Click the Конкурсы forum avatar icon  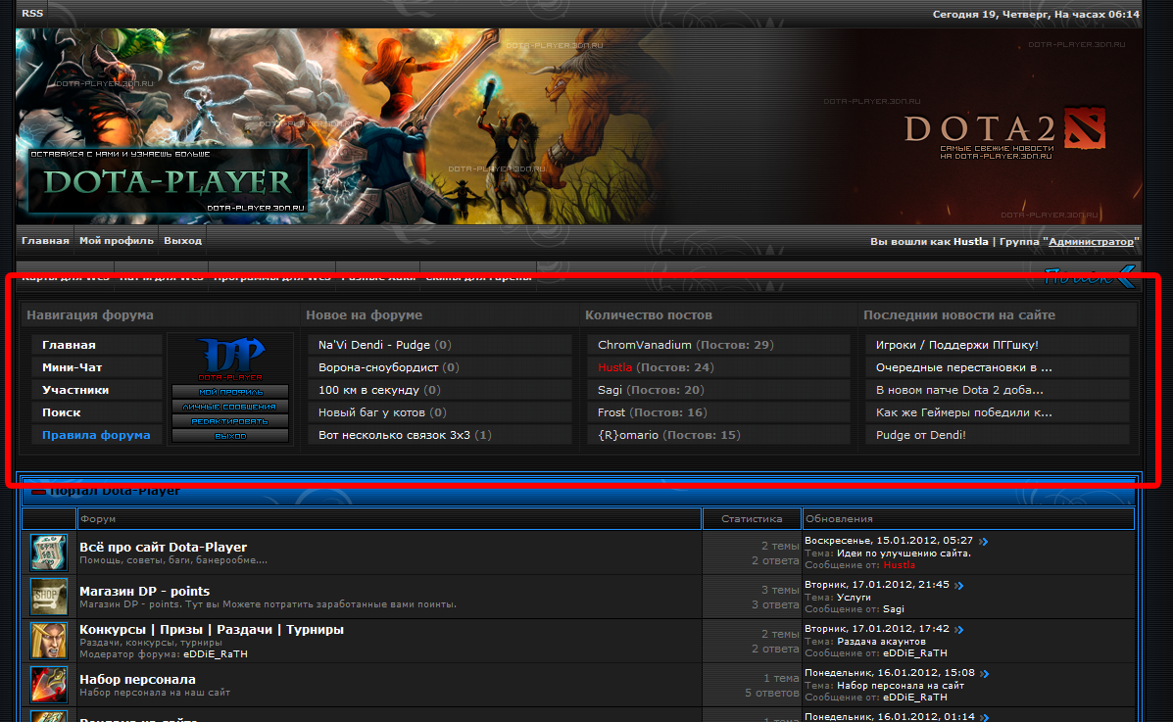point(49,641)
